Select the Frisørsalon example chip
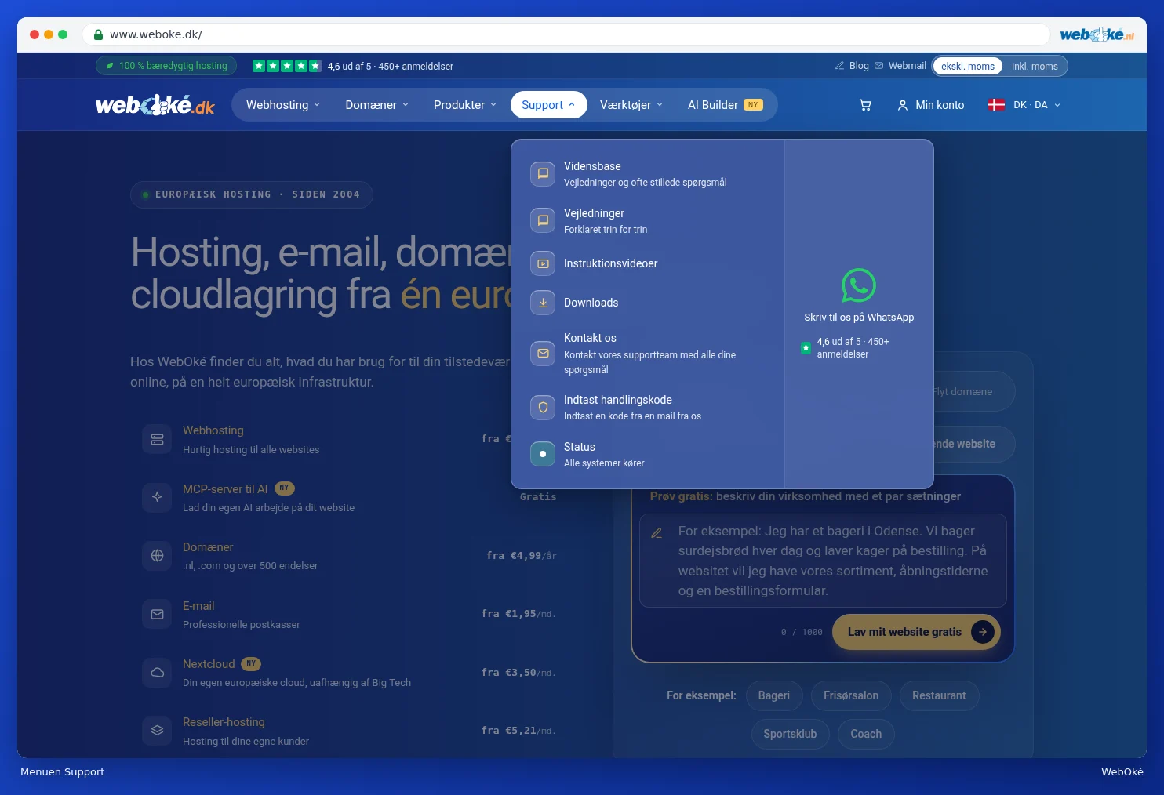Viewport: 1164px width, 795px height. (x=851, y=695)
